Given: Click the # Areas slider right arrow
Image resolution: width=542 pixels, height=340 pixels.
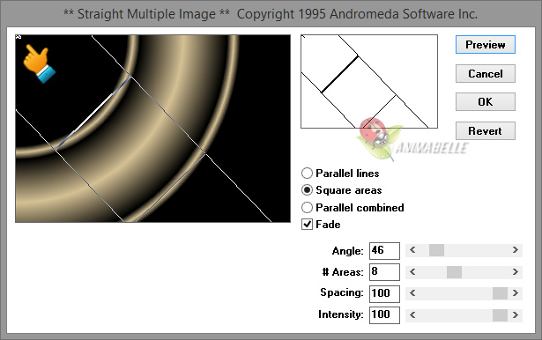Looking at the screenshot, I should point(515,272).
